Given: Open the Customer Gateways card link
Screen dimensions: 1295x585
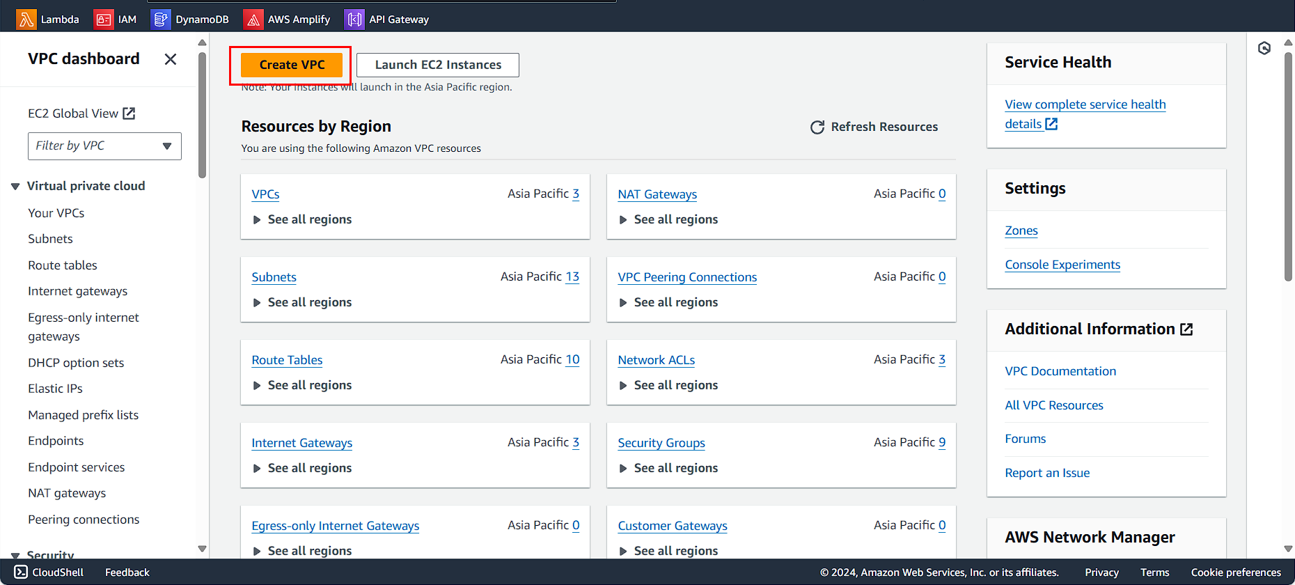Looking at the screenshot, I should [673, 526].
